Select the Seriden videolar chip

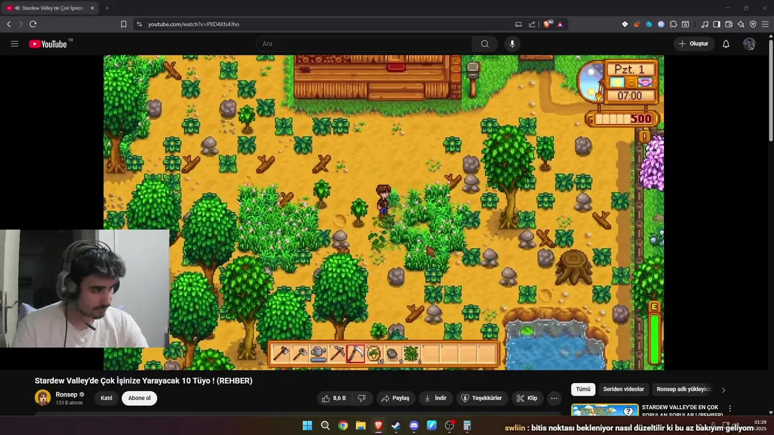coord(623,390)
